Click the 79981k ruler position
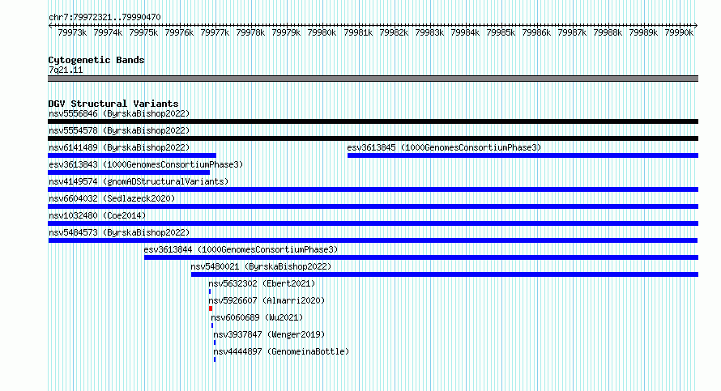 358,32
